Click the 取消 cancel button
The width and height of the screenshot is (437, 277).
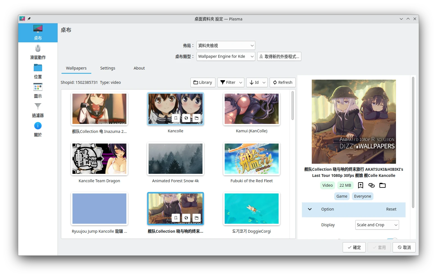pos(404,247)
